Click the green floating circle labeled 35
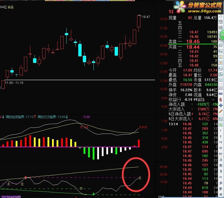Image resolution: width=224 pixels, height=198 pixels. (x=222, y=35)
